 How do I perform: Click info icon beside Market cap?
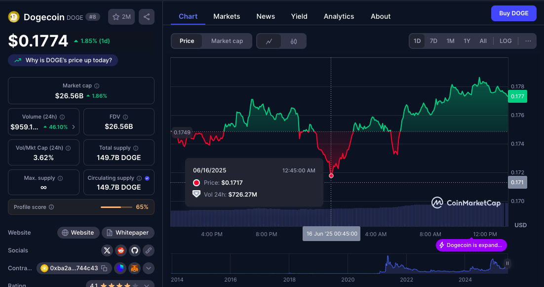pyautogui.click(x=97, y=86)
